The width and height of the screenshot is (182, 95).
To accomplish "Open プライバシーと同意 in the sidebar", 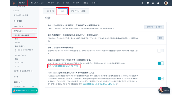I will point(21,15).
